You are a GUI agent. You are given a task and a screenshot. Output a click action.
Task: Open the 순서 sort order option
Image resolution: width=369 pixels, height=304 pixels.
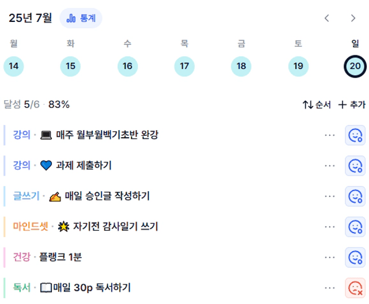click(317, 105)
